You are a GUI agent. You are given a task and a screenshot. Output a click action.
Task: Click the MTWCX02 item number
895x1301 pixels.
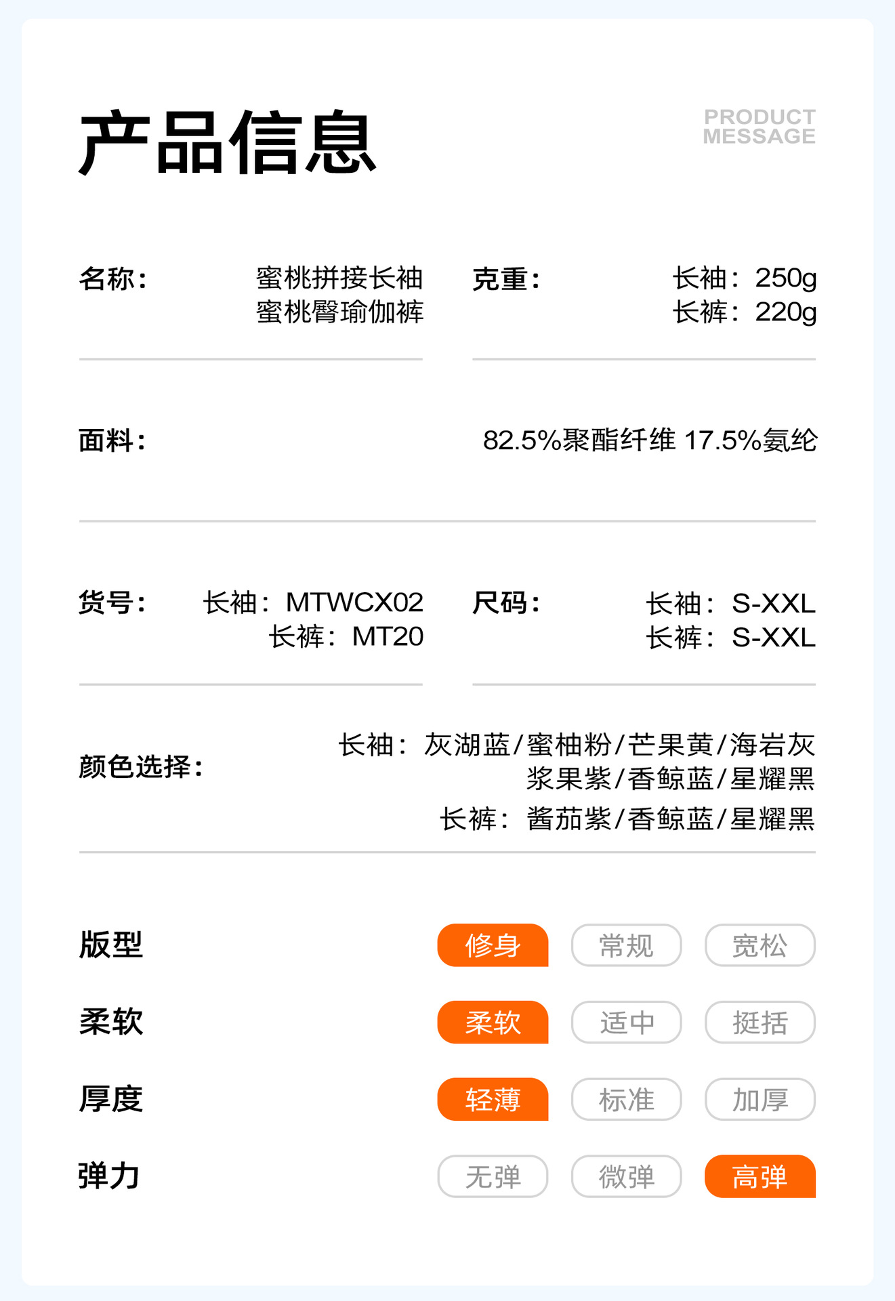pos(354,602)
